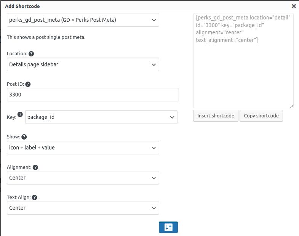
Task: Click the help icon next to Alignment
Action: pyautogui.click(x=35, y=167)
